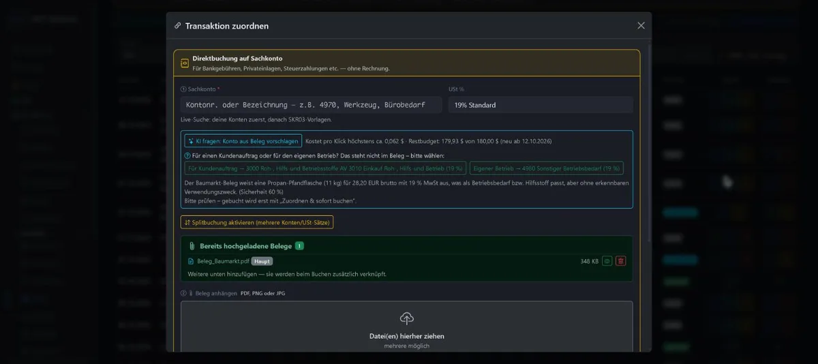Open the USt % dropdown showing 19% Standard
Screen dimensions: 818x364
point(541,105)
